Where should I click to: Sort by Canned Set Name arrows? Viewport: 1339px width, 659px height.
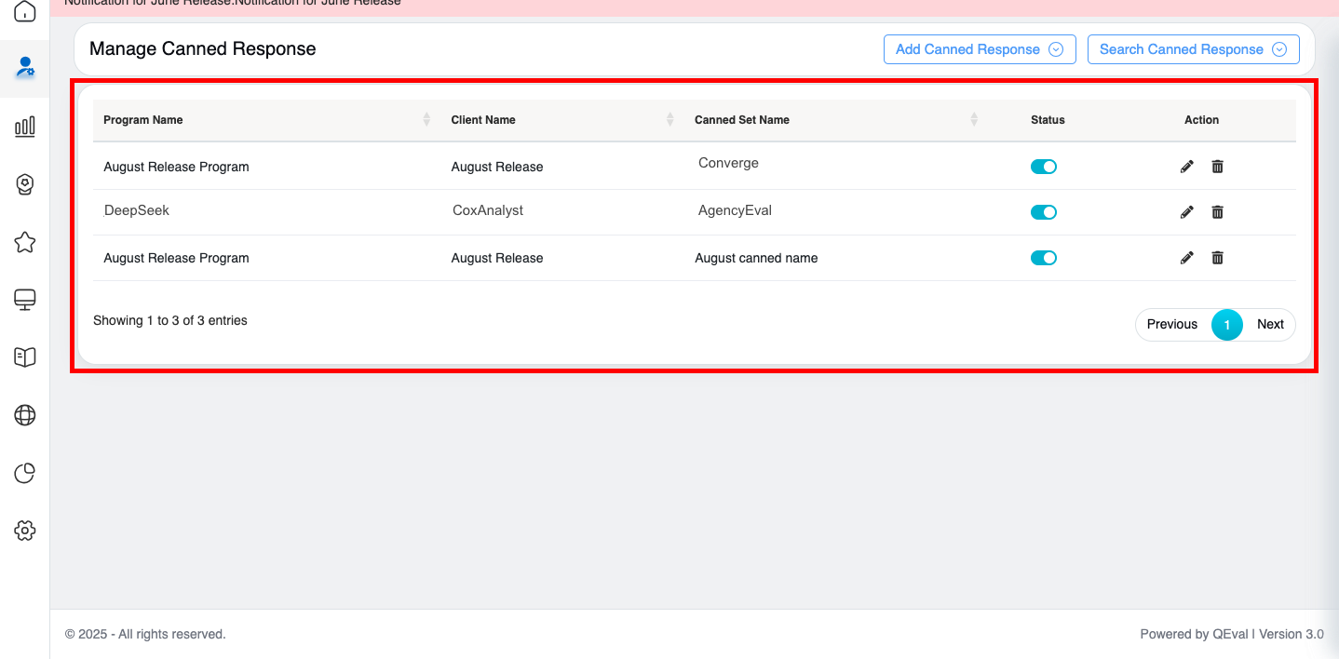coord(974,119)
